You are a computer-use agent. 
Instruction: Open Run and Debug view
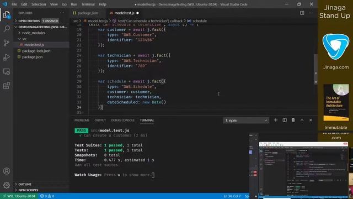pyautogui.click(x=7, y=57)
